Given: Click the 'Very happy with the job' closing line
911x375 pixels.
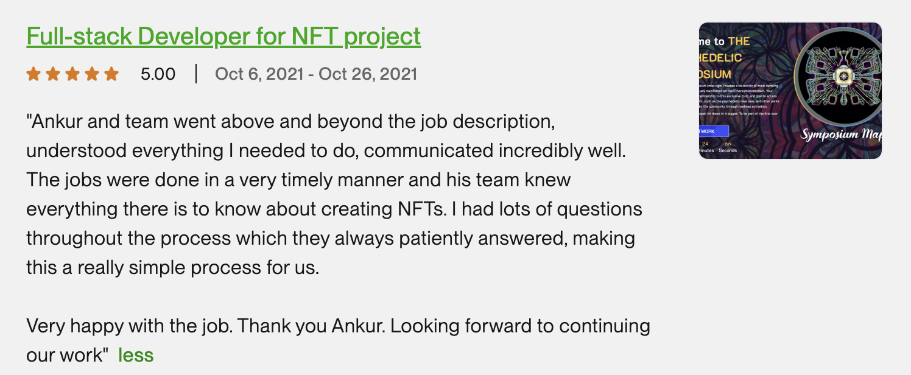Looking at the screenshot, I should point(338,326).
